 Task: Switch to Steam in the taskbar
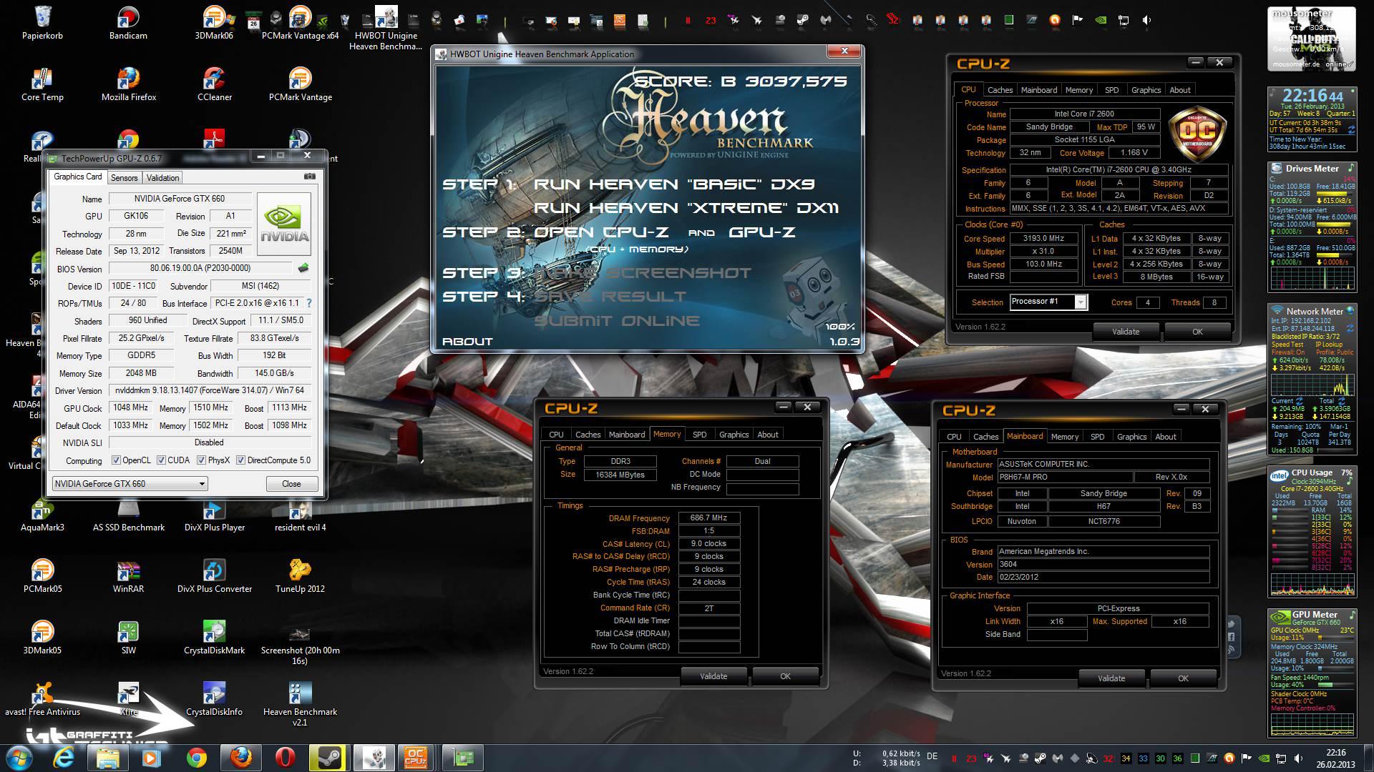click(x=328, y=757)
